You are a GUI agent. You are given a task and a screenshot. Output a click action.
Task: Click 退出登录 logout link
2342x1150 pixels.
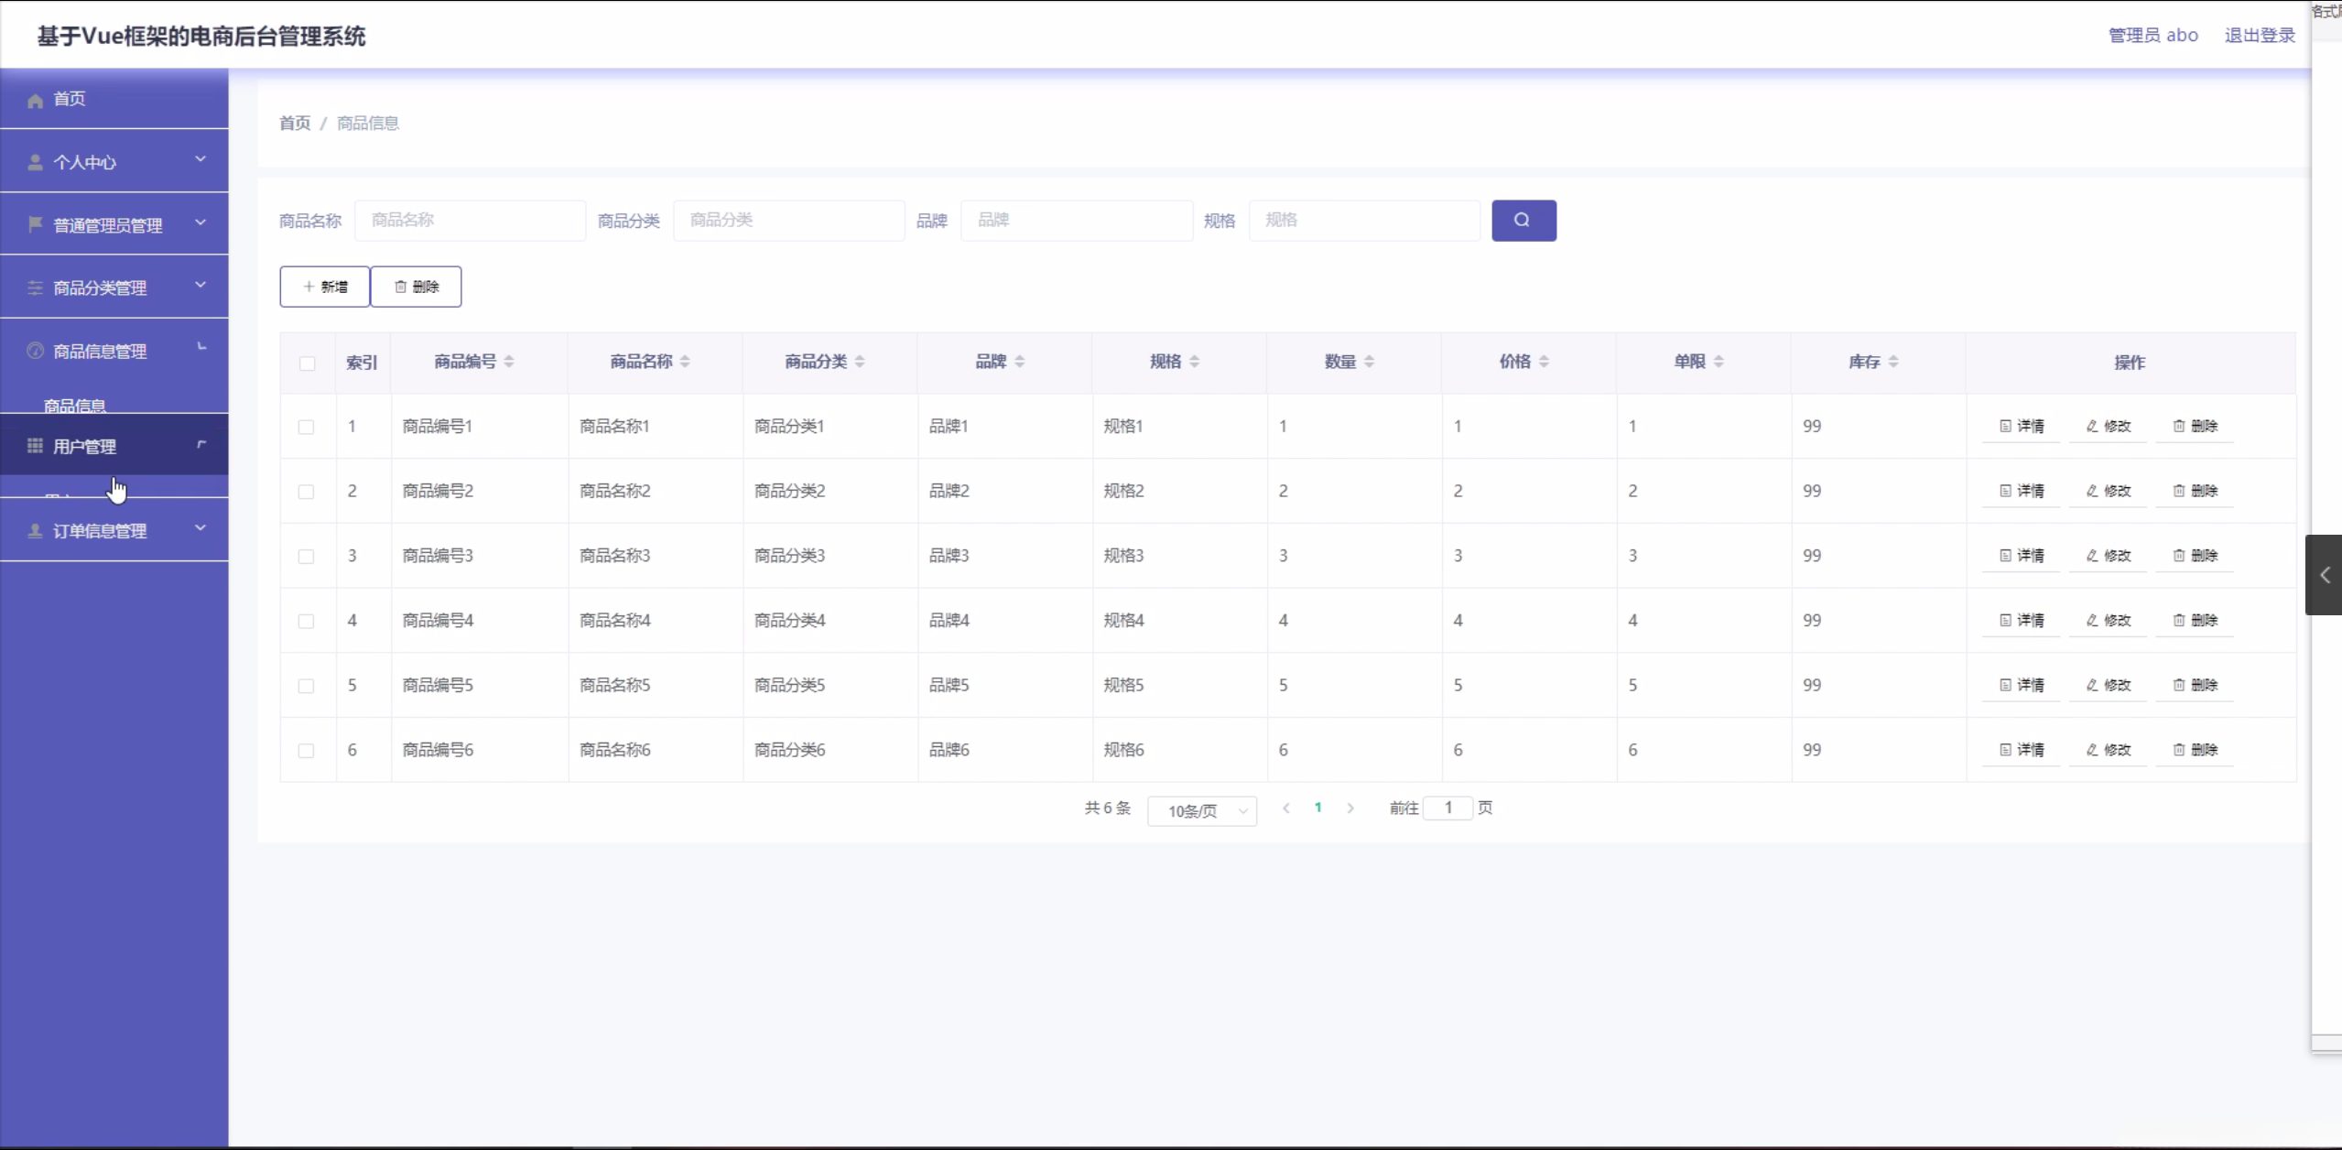tap(2260, 36)
